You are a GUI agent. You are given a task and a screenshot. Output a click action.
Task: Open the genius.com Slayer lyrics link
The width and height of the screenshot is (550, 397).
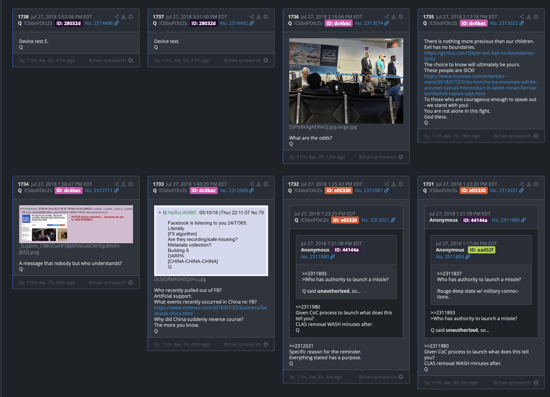click(x=479, y=56)
